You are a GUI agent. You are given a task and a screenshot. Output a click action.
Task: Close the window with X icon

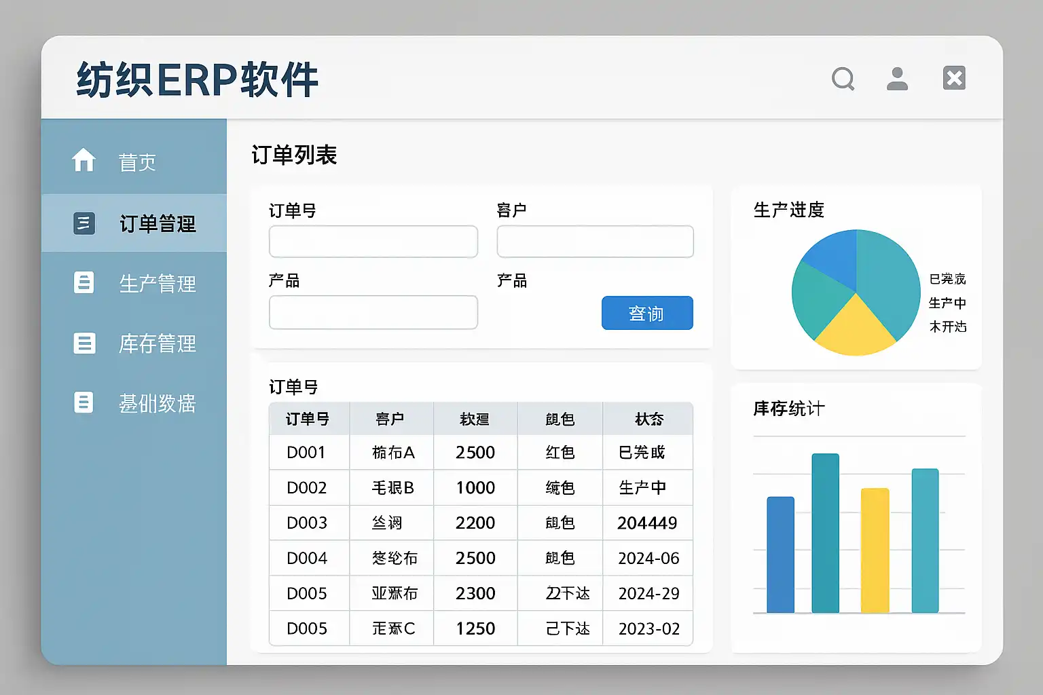tap(954, 78)
